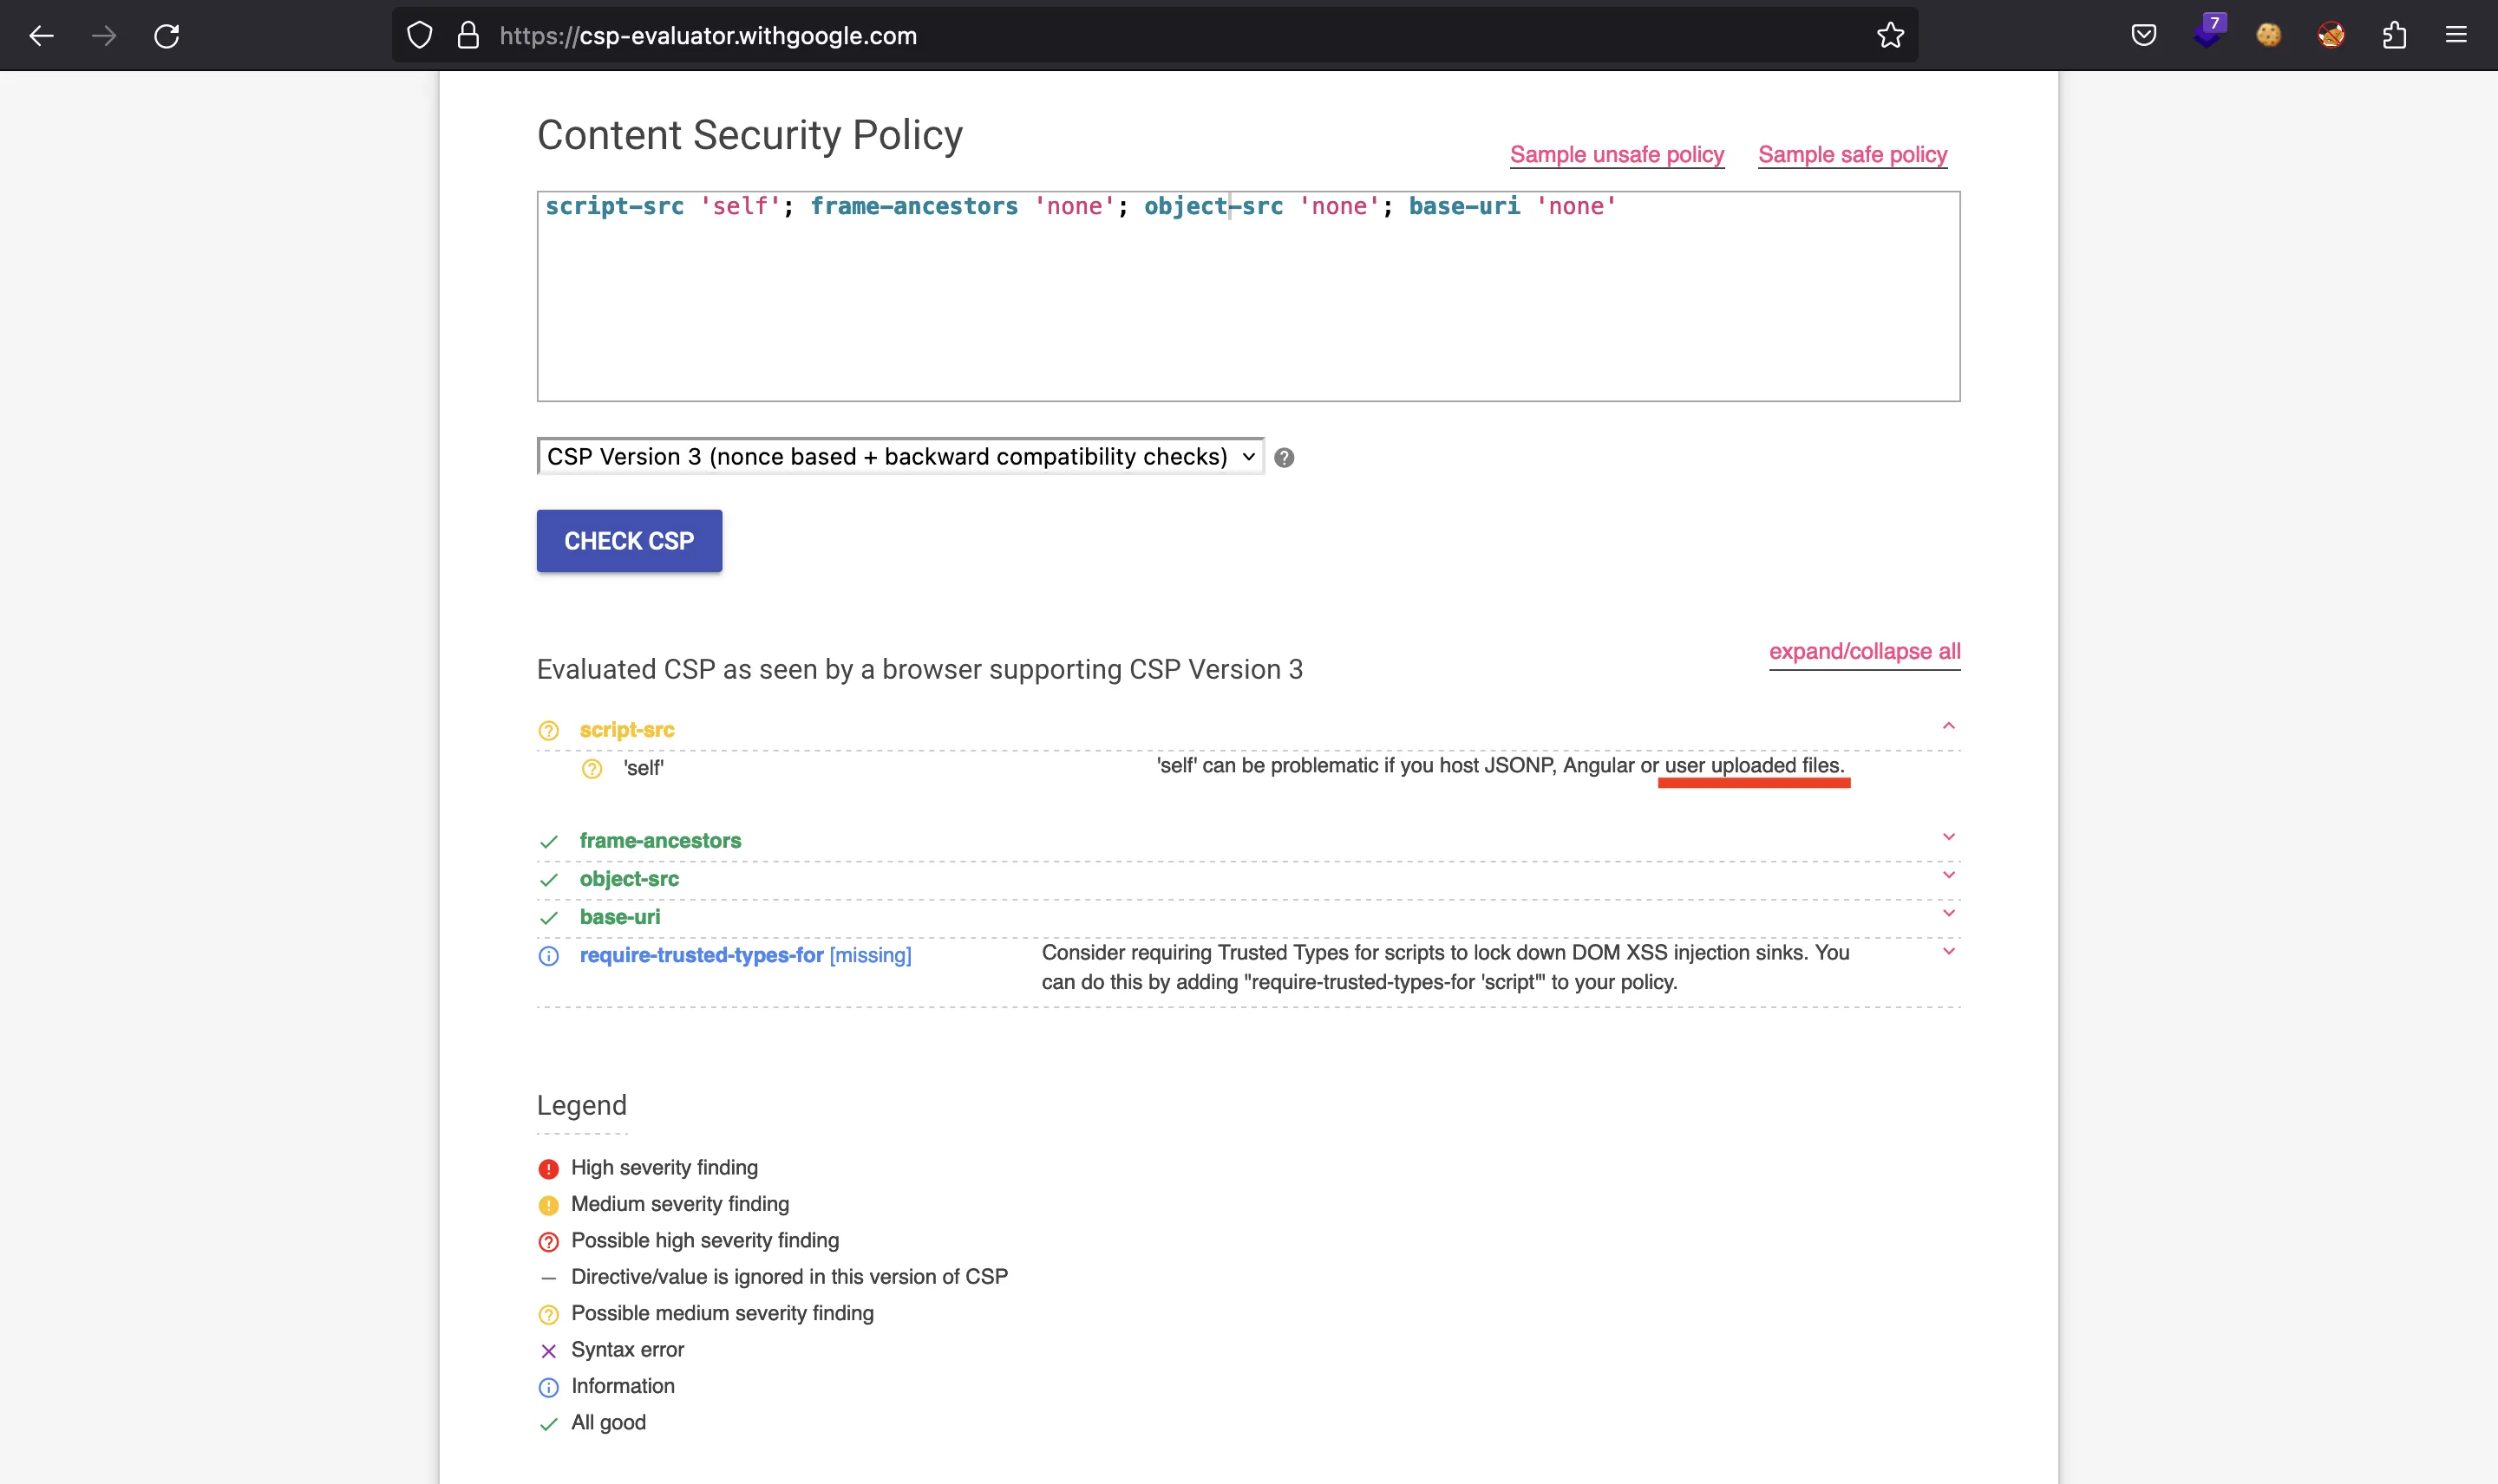Click the Legend heading
Image resolution: width=2498 pixels, height=1484 pixels.
coord(581,1105)
